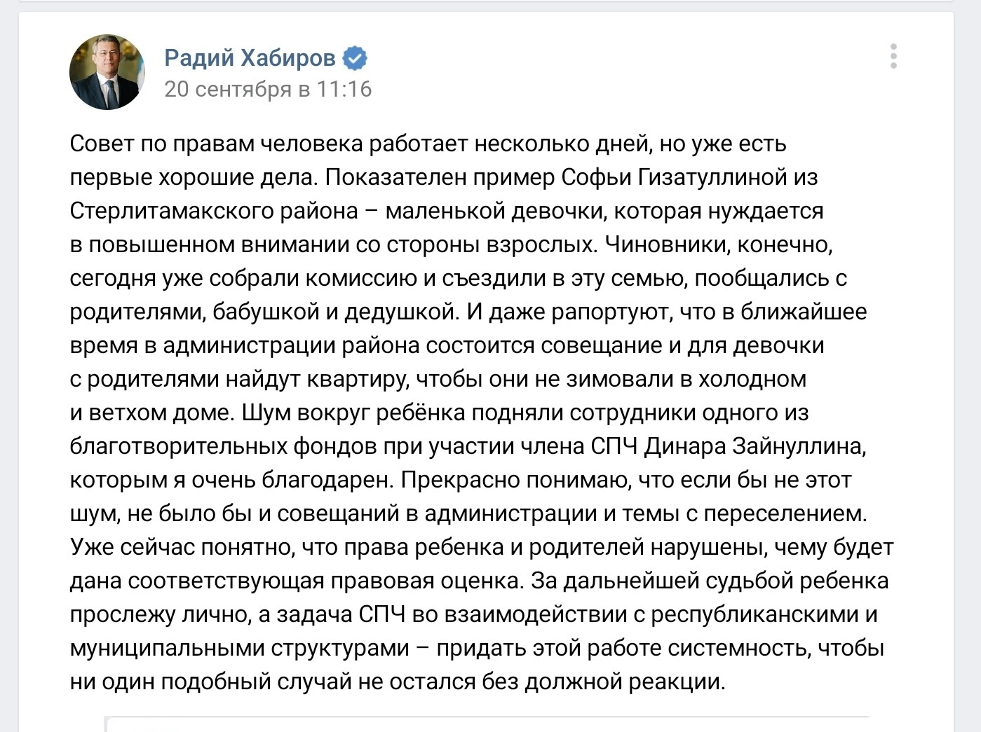Click the blue verified checkmark badge

[355, 57]
